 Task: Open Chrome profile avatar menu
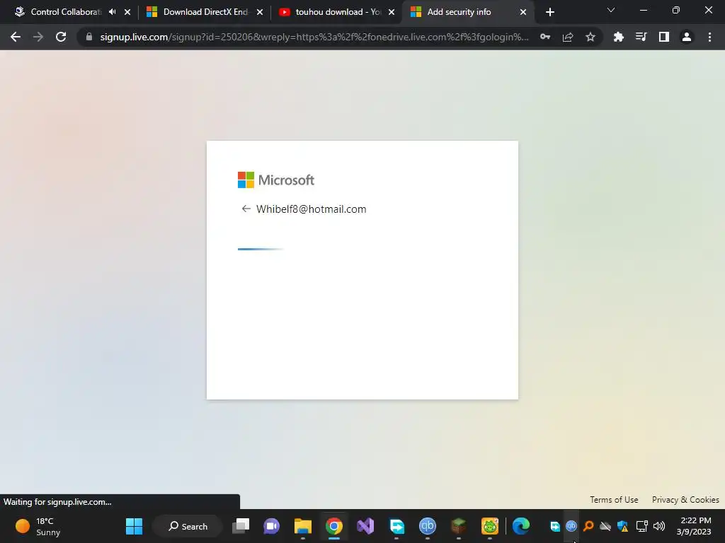tap(687, 37)
